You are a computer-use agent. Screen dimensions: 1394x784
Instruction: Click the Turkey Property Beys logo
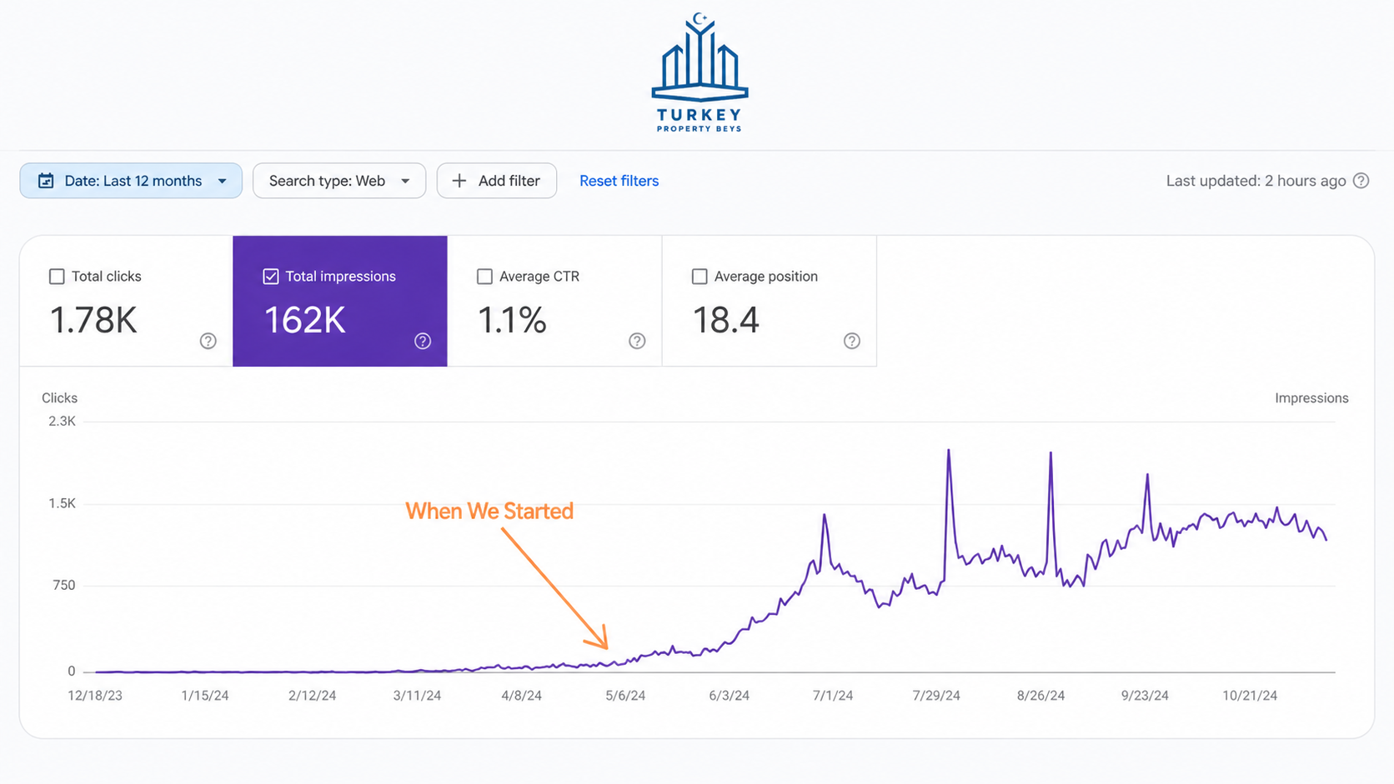[700, 72]
